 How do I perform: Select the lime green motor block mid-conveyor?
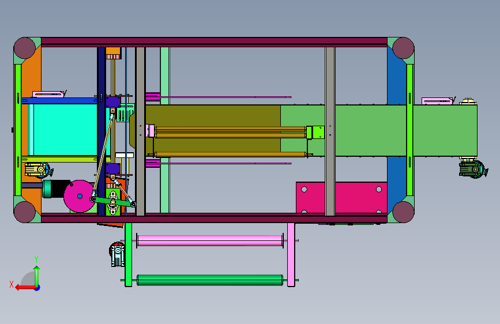[x=315, y=133]
